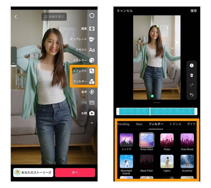
Task: Switch to the New effects tab
Action: click(139, 124)
